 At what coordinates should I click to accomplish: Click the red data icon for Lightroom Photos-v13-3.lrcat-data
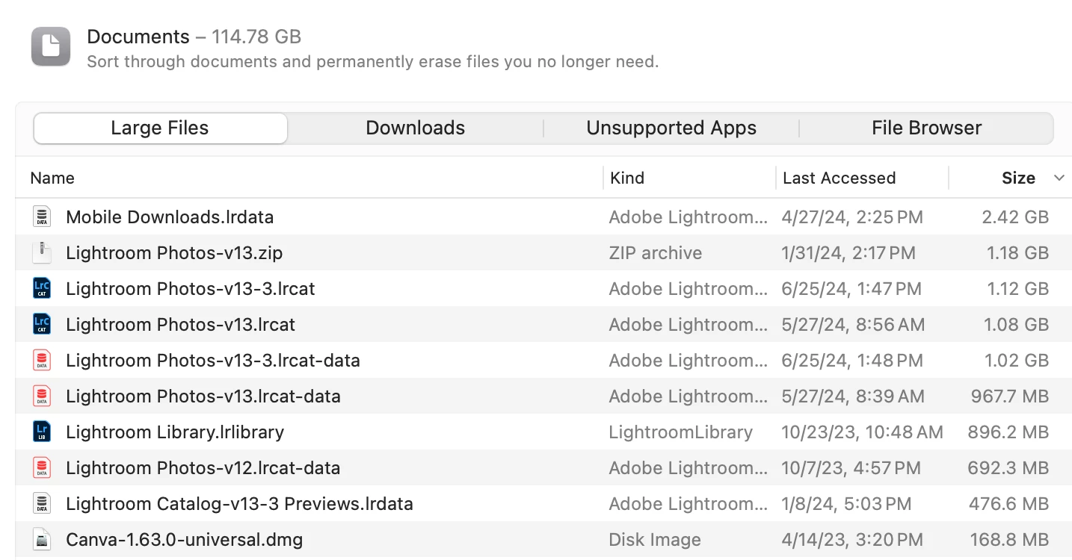42,361
